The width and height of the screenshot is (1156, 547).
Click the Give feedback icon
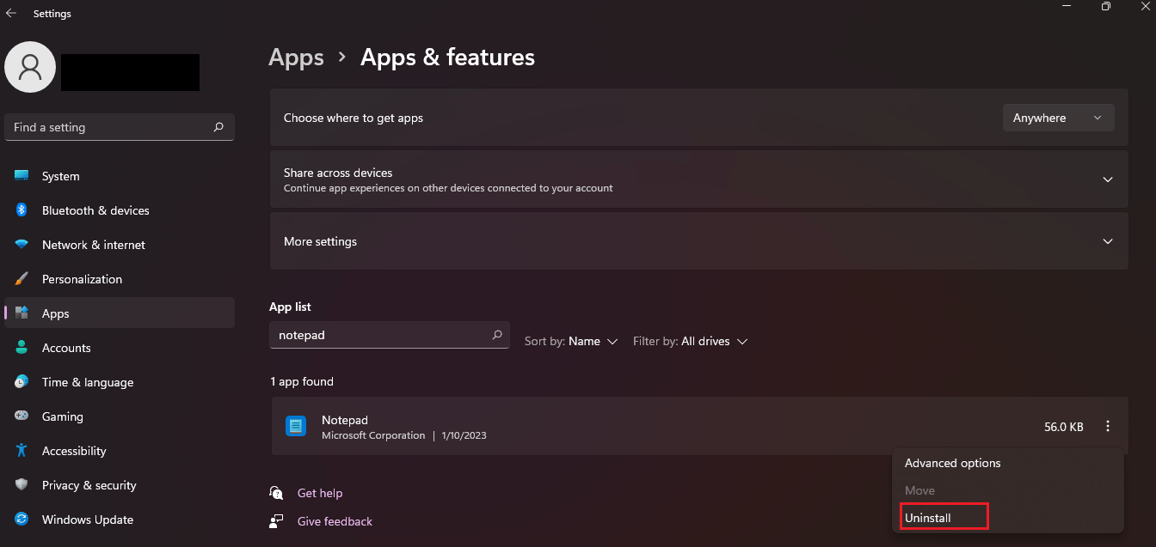pos(276,521)
